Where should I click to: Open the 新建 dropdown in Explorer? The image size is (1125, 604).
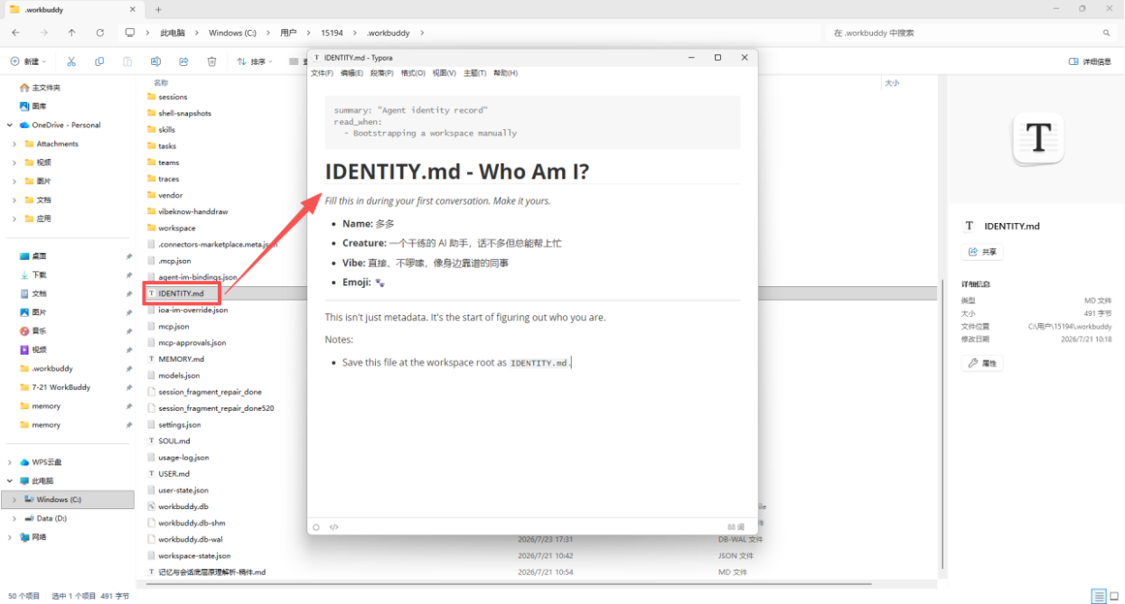tap(29, 61)
